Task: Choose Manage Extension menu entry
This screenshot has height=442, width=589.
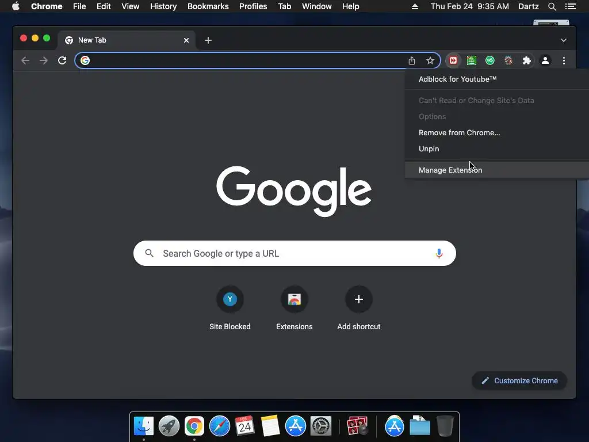Action: tap(496, 170)
